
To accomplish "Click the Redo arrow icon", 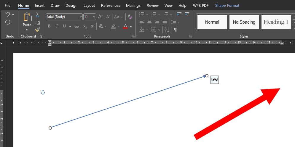I will point(8,22).
